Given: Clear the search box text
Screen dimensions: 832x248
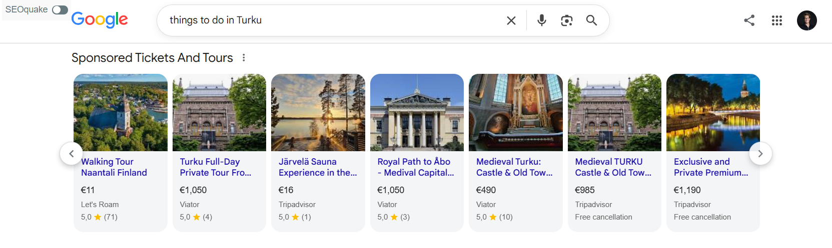Looking at the screenshot, I should coord(511,20).
